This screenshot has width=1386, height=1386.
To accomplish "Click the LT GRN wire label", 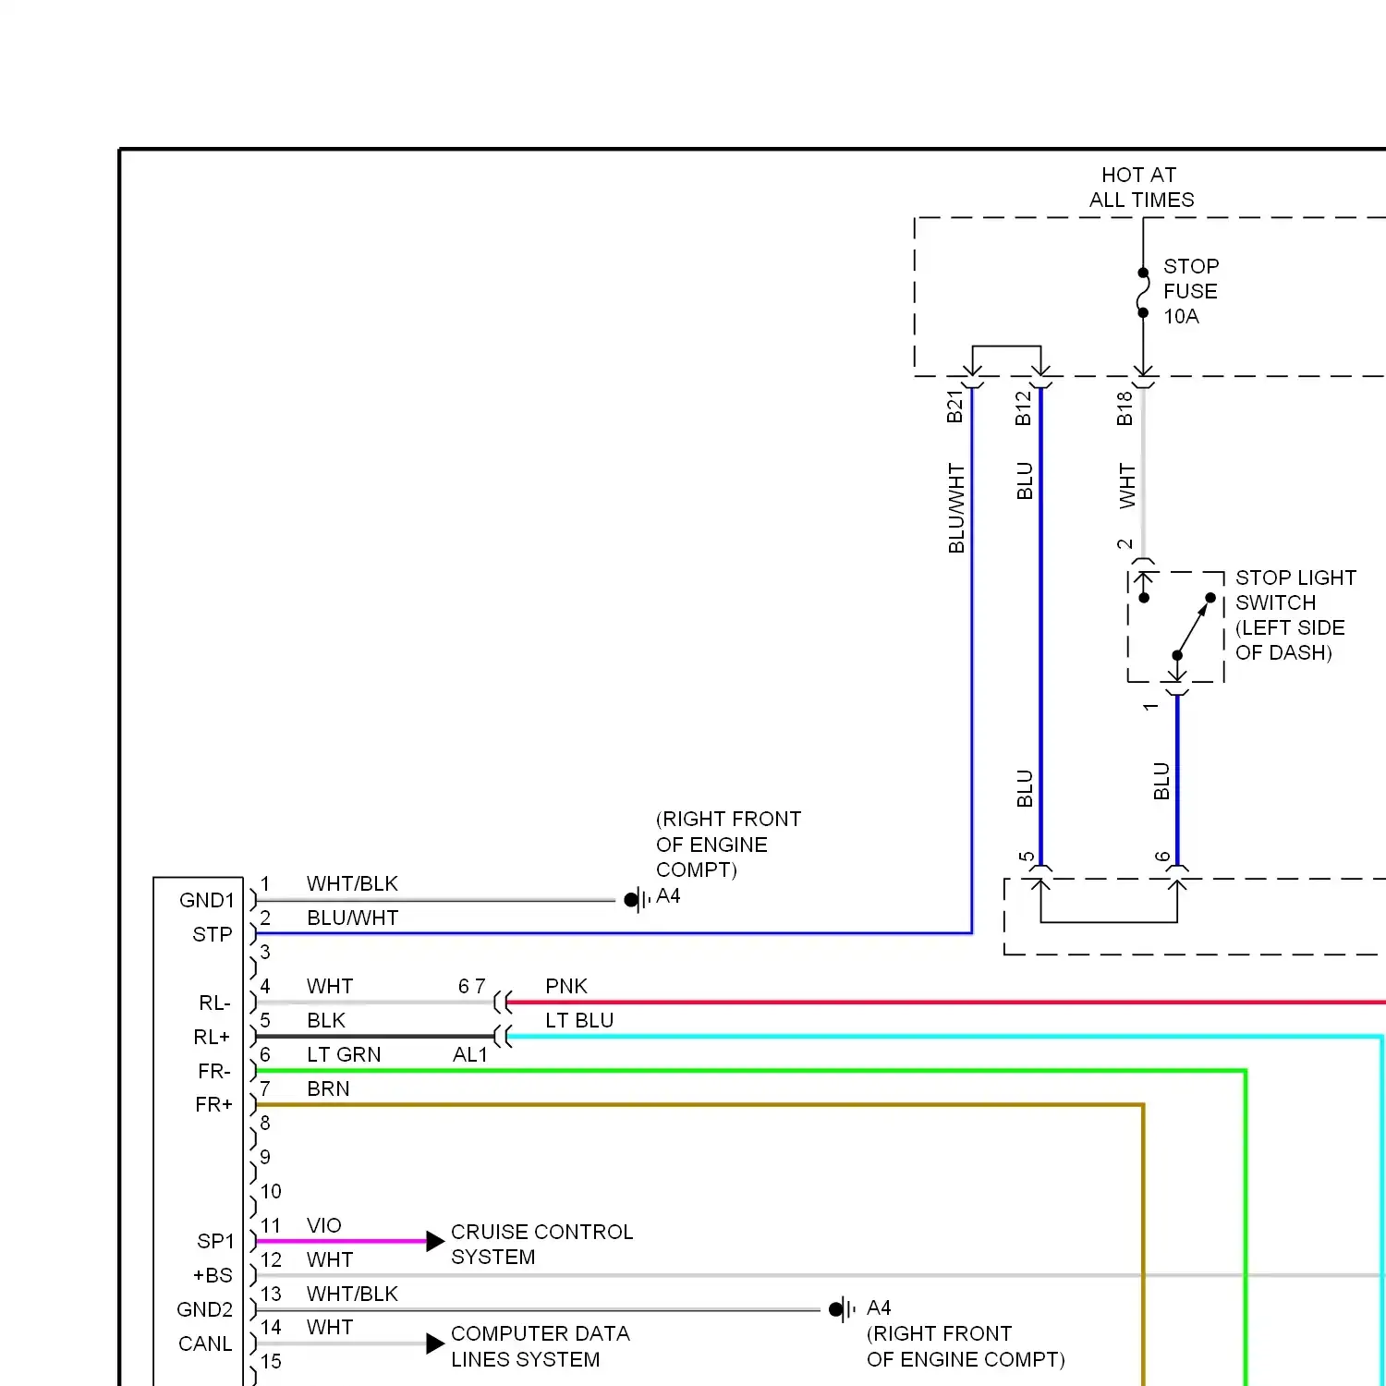I will pos(344,1054).
